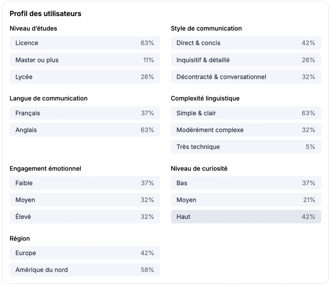This screenshot has height=287, width=333.
Task: Click the Très technique row
Action: click(246, 147)
